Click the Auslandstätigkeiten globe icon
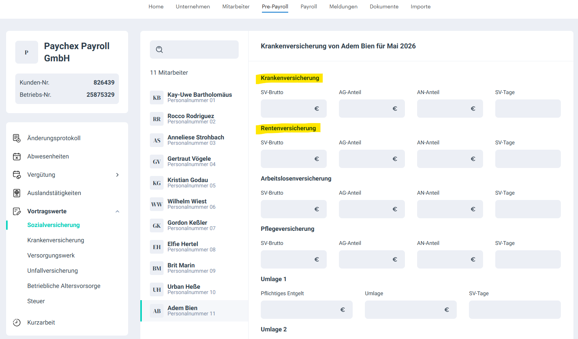578x339 pixels. coord(17,193)
